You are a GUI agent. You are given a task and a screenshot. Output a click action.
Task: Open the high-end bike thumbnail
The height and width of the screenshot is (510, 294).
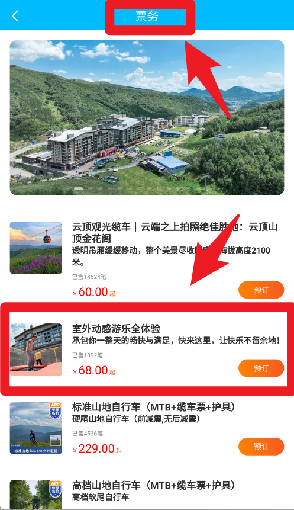35,495
